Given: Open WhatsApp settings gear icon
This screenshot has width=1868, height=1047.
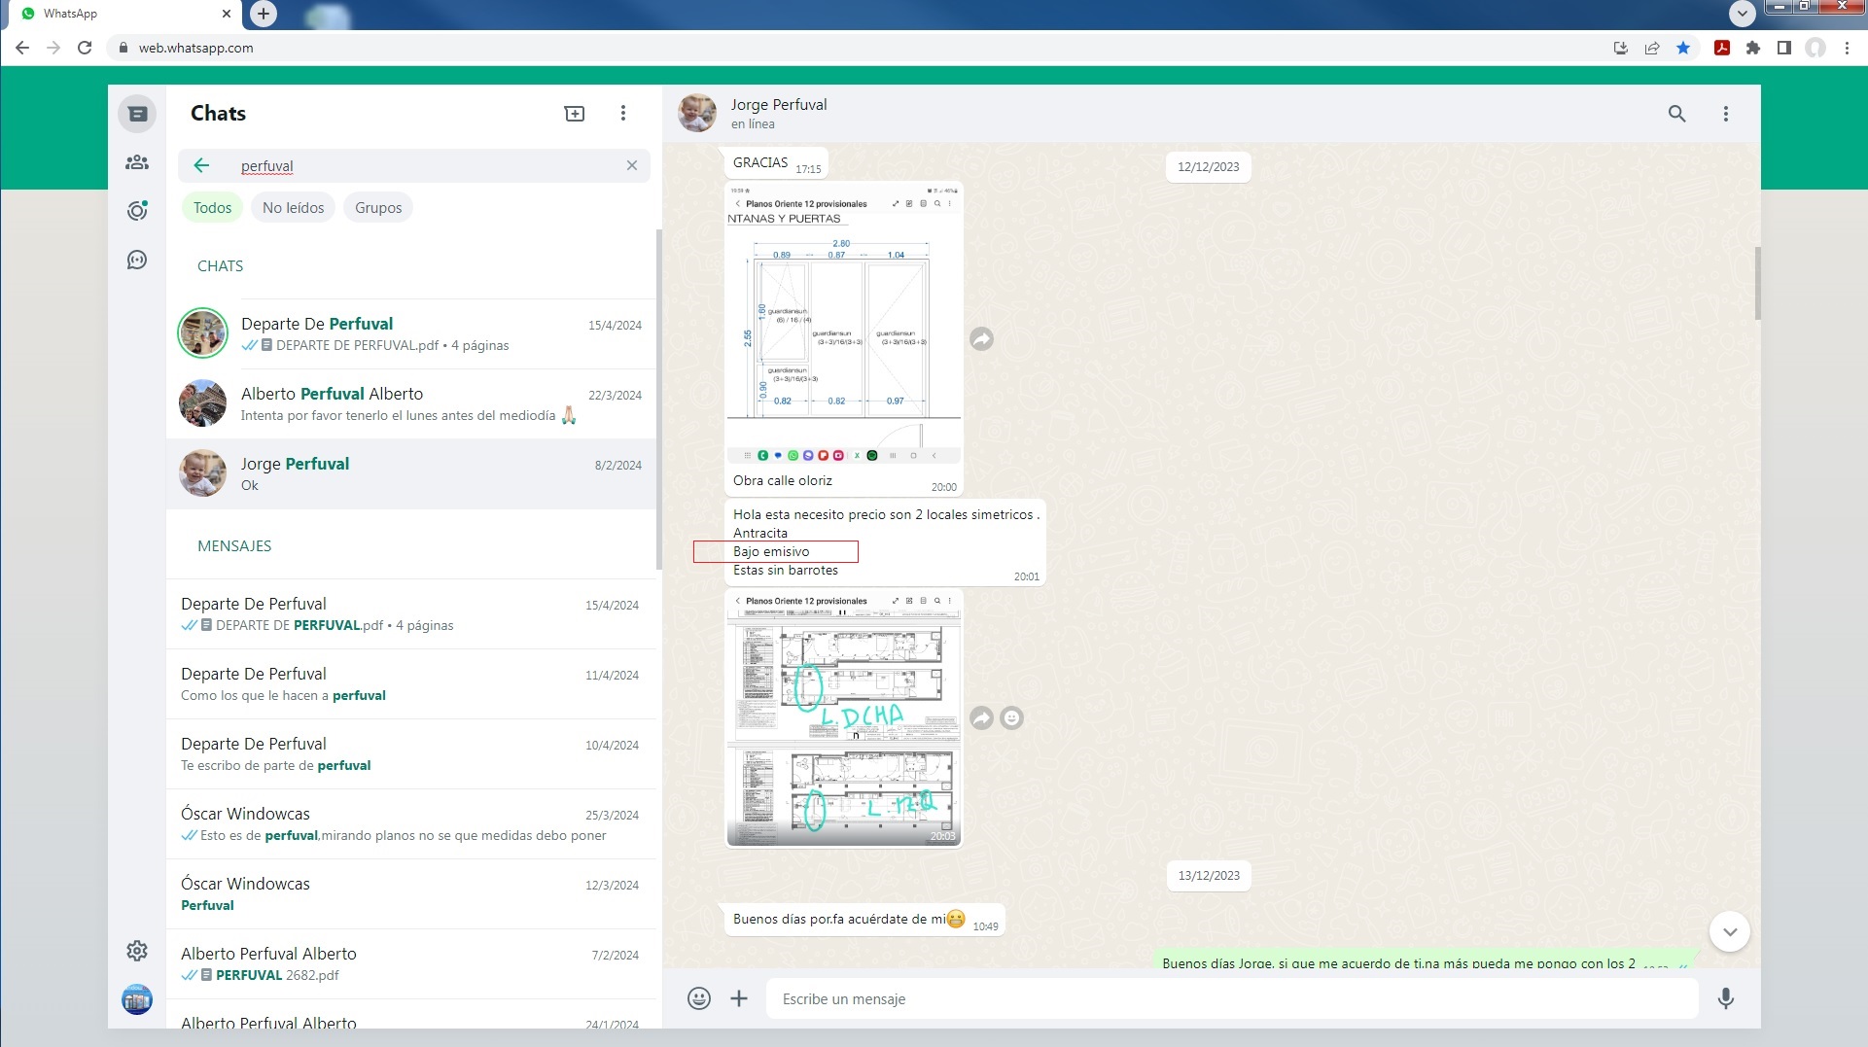Looking at the screenshot, I should coord(137,950).
